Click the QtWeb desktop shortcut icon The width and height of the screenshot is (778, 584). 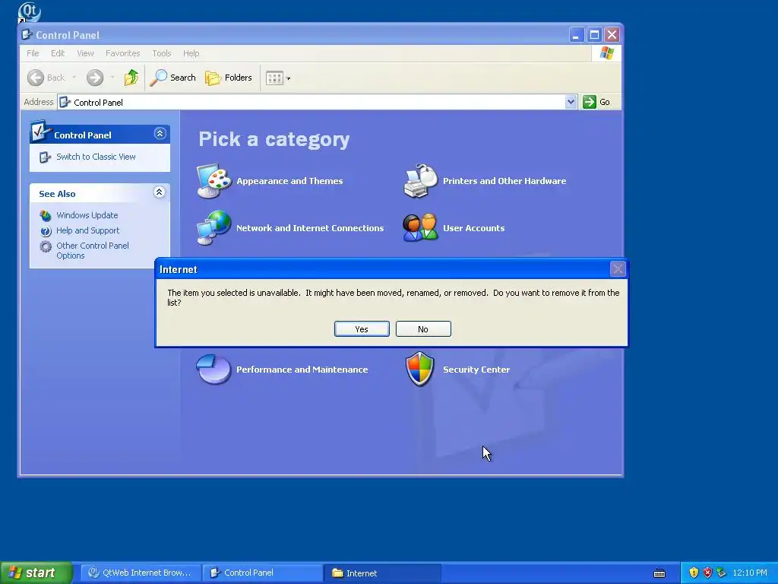pyautogui.click(x=29, y=12)
